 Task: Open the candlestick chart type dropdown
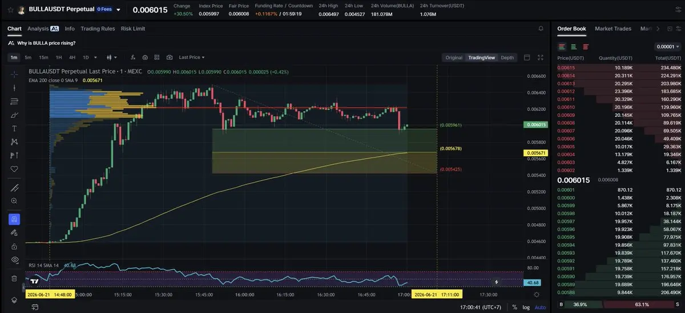(x=112, y=58)
